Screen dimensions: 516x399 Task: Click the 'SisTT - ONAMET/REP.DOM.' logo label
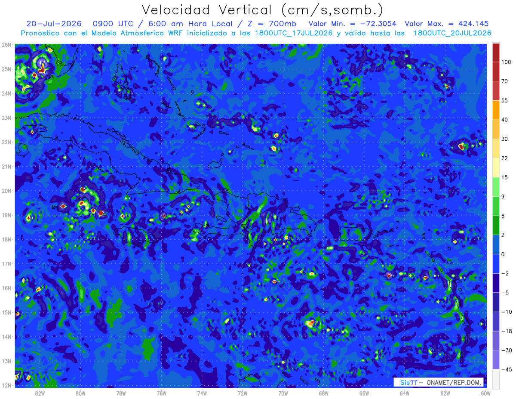439,382
